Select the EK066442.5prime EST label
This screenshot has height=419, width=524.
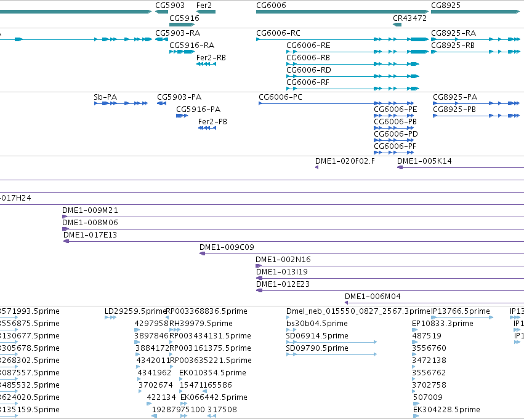(x=214, y=397)
